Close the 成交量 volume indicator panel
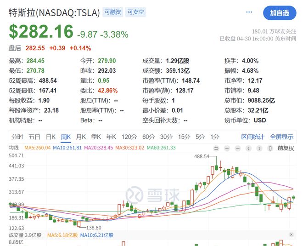This screenshot has width=303, height=246. click(x=292, y=235)
